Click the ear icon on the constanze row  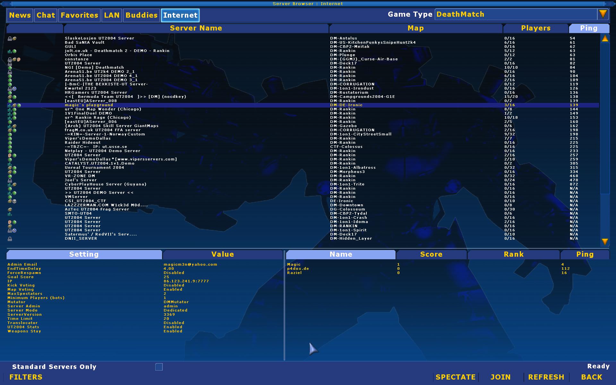19,59
